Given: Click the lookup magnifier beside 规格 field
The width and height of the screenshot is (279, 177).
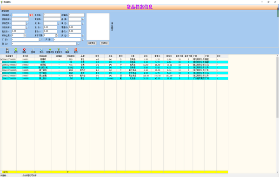Looking at the screenshot, I should click(x=59, y=23).
